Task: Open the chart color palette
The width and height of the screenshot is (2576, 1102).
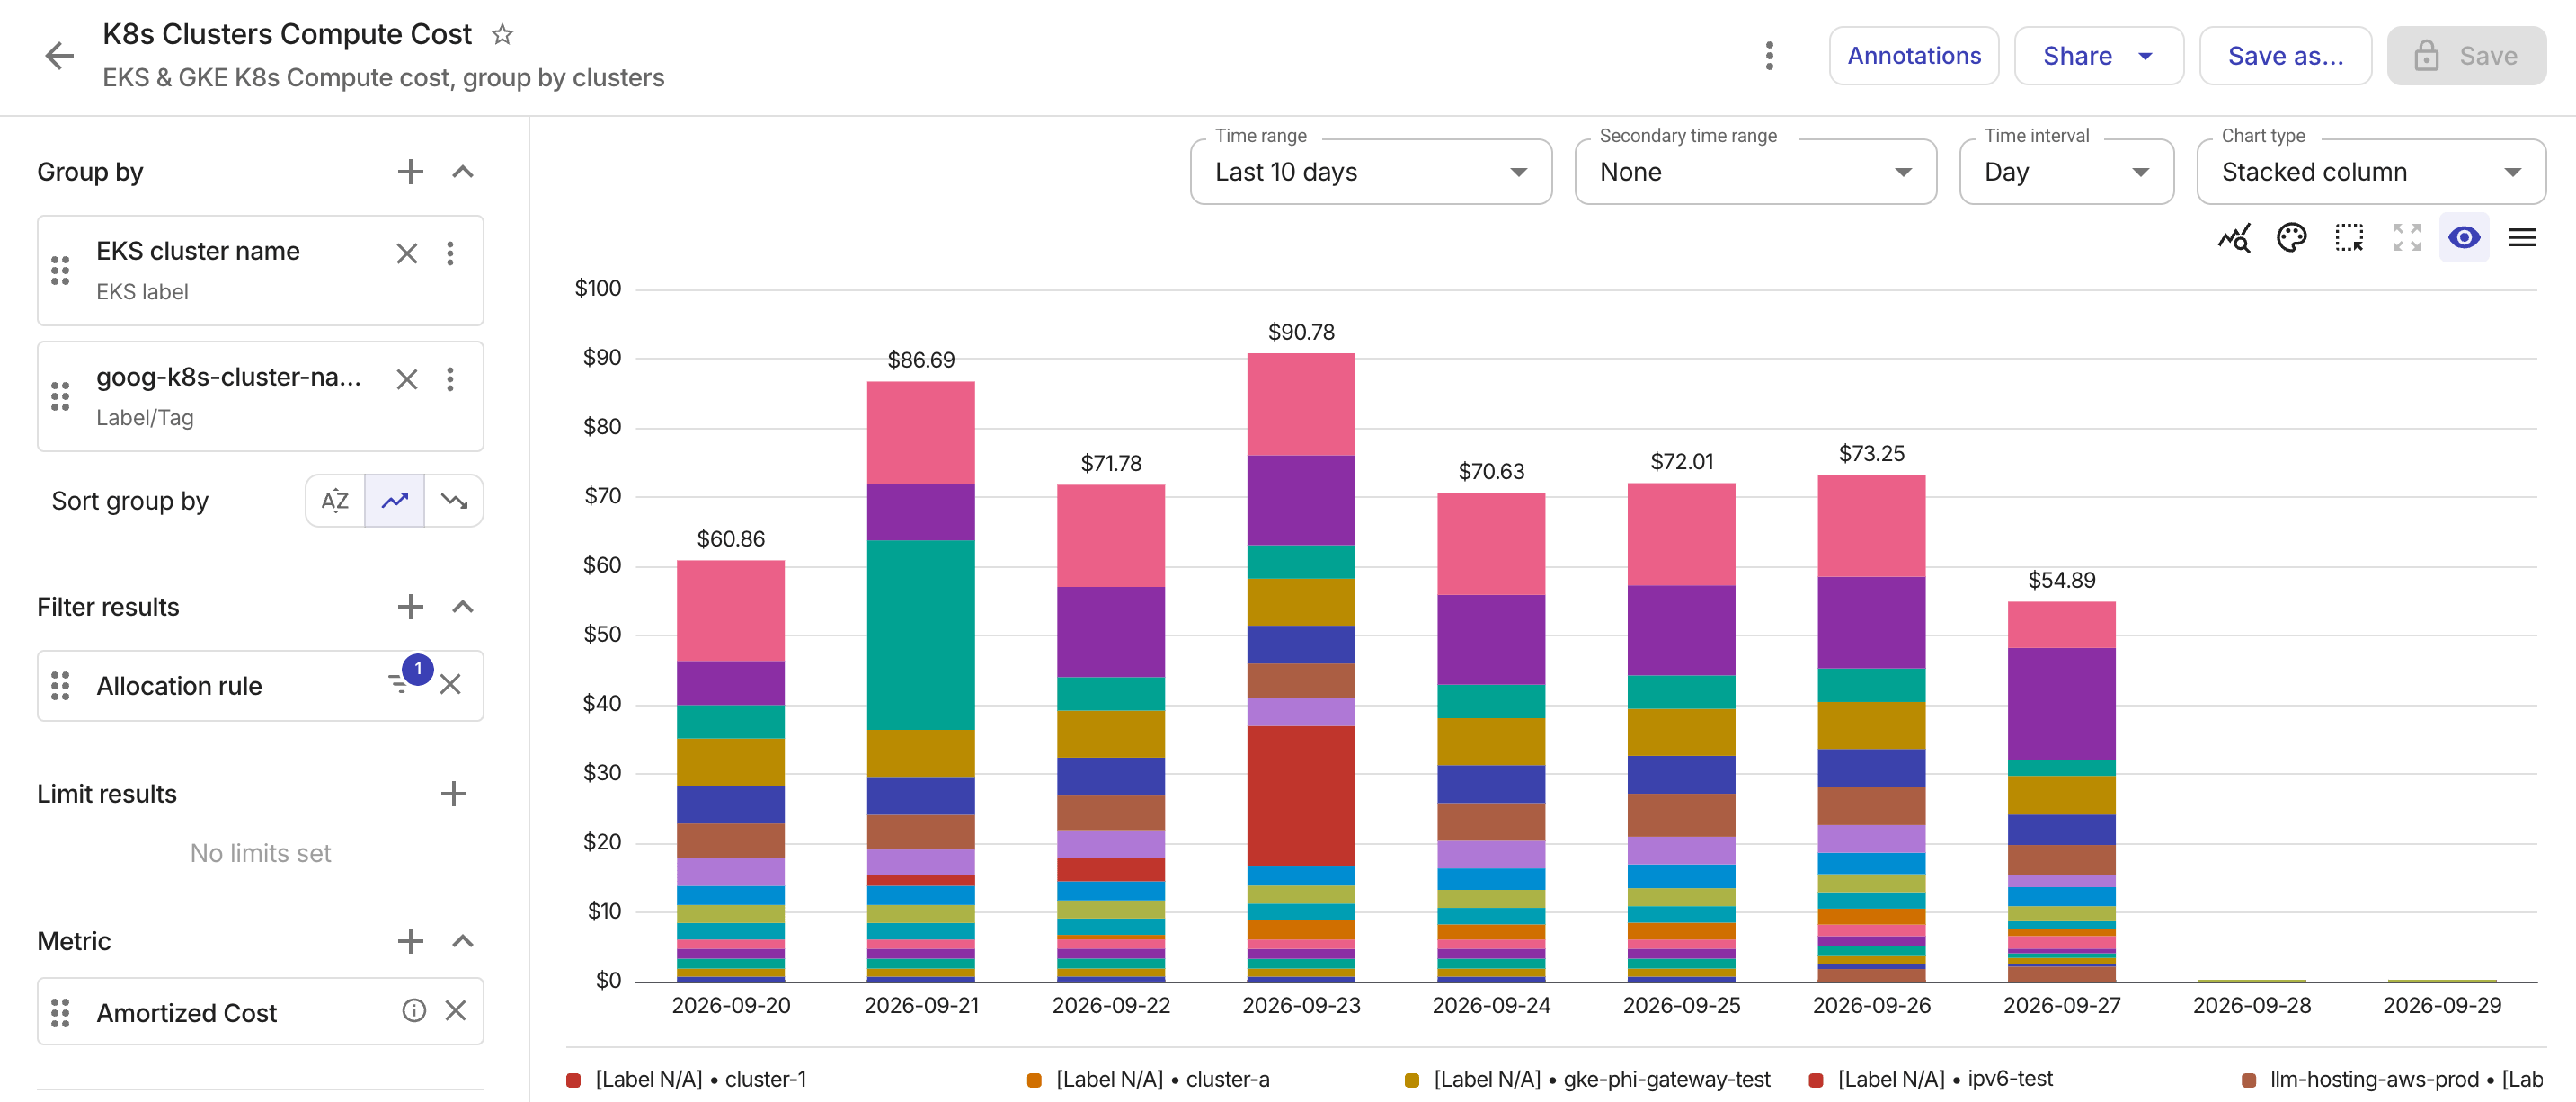Action: pyautogui.click(x=2291, y=238)
